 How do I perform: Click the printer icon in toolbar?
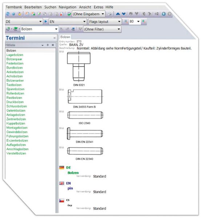pyautogui.click(x=110, y=14)
